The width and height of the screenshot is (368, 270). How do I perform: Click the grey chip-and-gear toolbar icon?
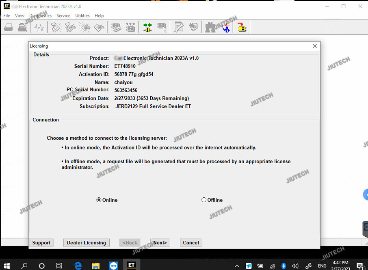coord(193,27)
